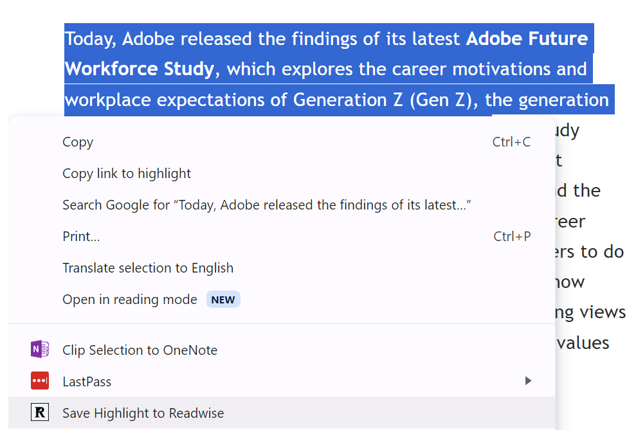Viewport: 627px width, 430px height.
Task: Click the highlighted word 'Today,' in article
Action: (x=91, y=39)
